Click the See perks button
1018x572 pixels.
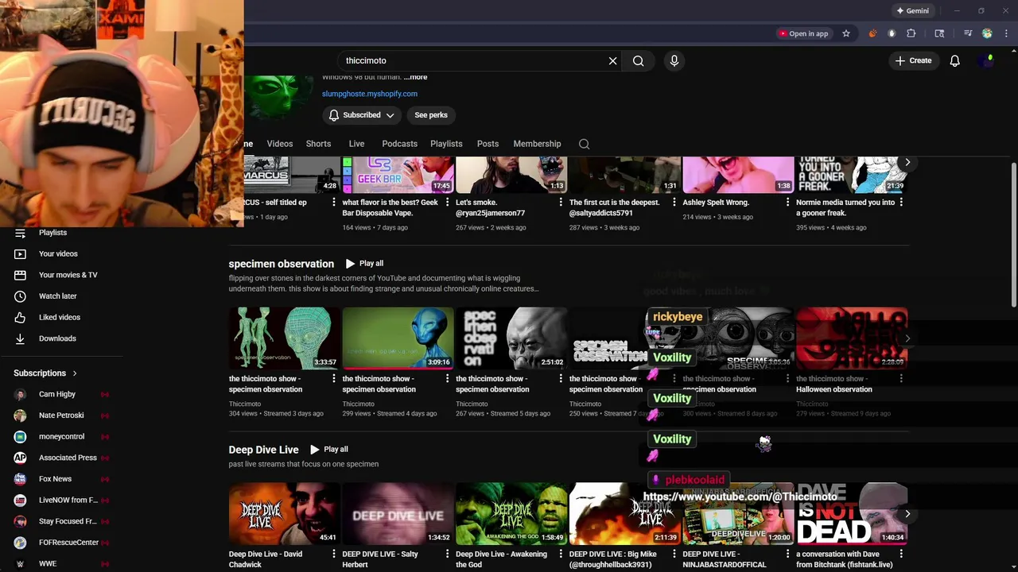click(x=431, y=115)
